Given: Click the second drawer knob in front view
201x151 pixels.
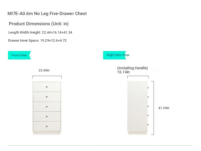Looking at the screenshot, I should pyautogui.click(x=47, y=97).
